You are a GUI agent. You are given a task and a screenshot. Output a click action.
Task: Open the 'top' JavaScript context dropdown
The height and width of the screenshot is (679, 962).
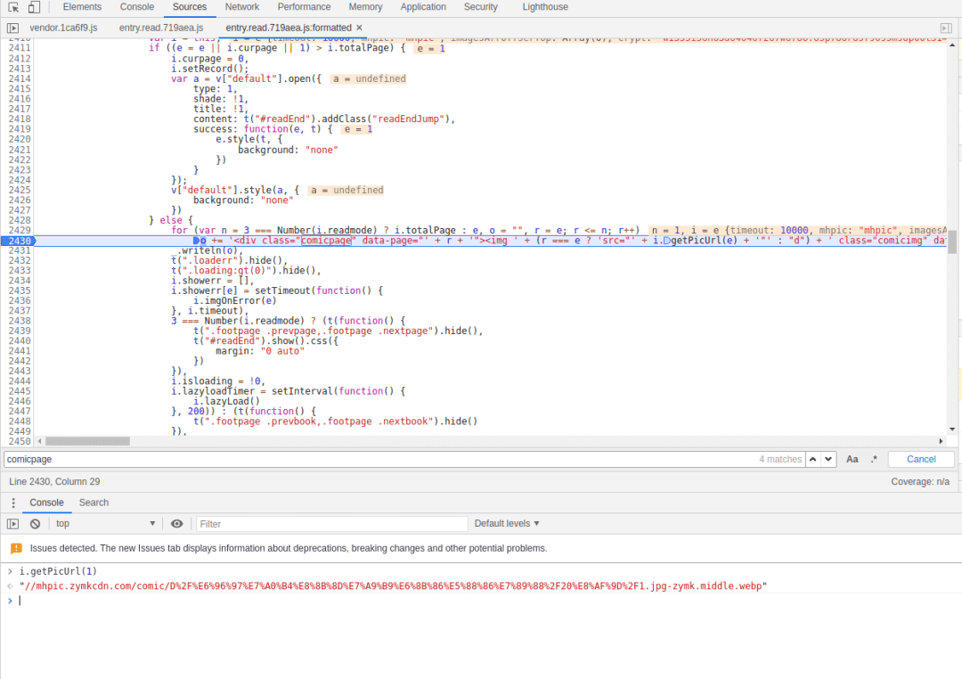coord(105,524)
